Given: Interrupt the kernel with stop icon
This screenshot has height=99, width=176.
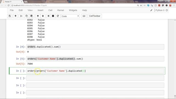Looking at the screenshot, I should pyautogui.click(x=53, y=16).
